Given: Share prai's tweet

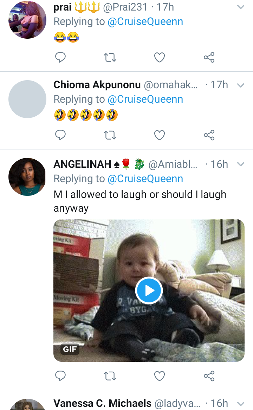Looking at the screenshot, I should 209,57.
